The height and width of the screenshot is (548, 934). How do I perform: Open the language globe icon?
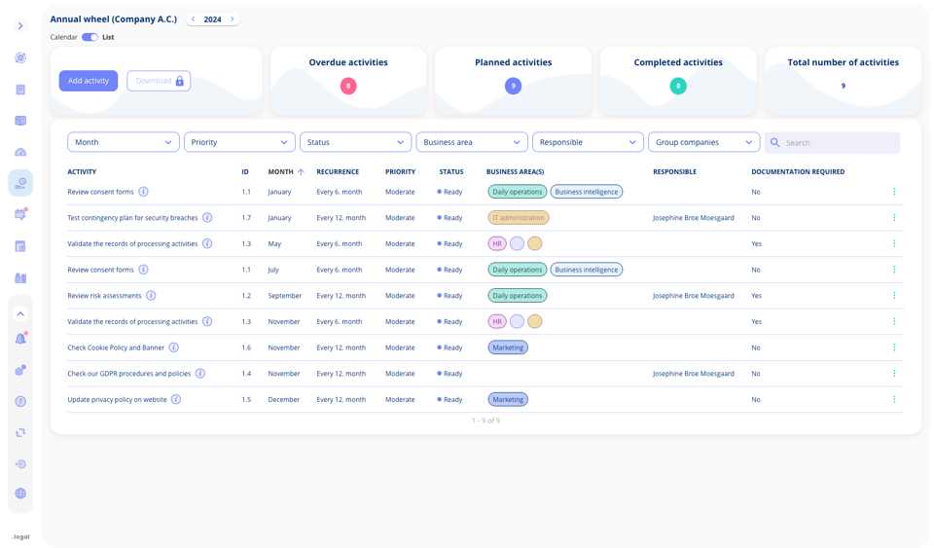tap(20, 493)
